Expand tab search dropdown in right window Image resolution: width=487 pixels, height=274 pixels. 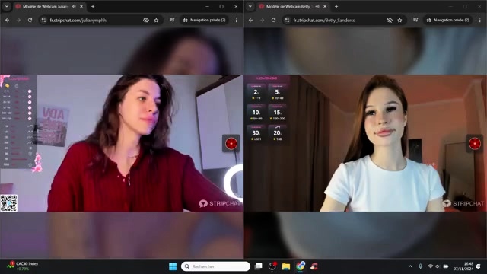click(250, 7)
